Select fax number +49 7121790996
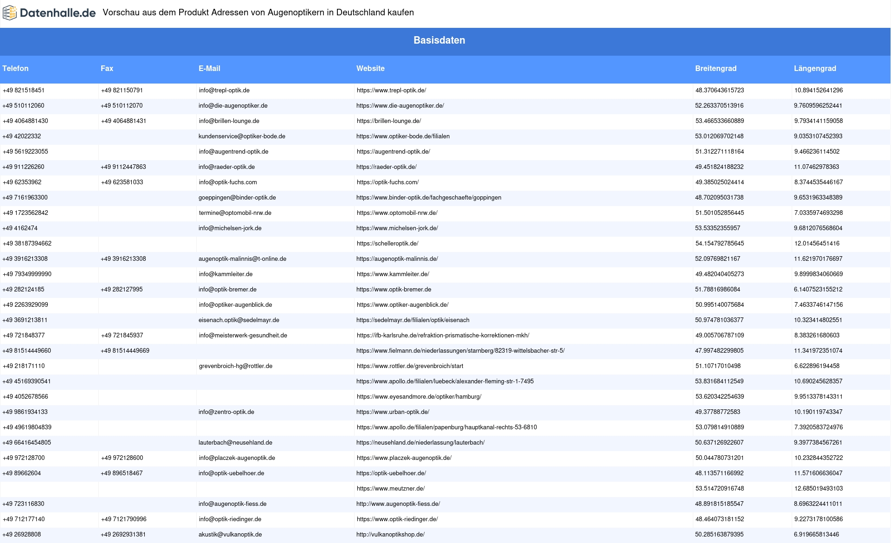Image resolution: width=891 pixels, height=543 pixels. pos(123,519)
